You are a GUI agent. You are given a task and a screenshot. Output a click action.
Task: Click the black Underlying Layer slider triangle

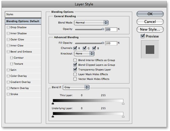[x=53, y=117]
